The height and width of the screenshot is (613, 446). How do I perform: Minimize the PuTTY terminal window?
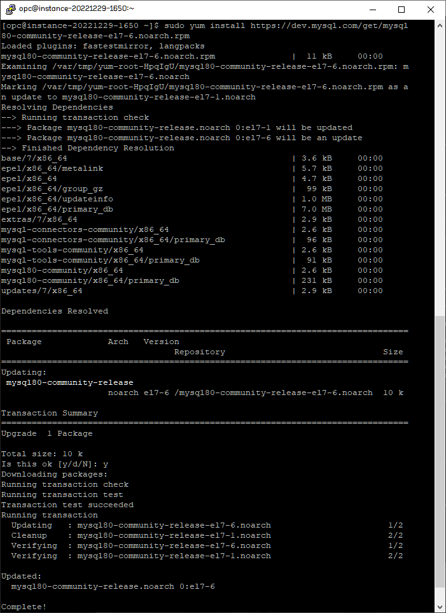point(373,10)
